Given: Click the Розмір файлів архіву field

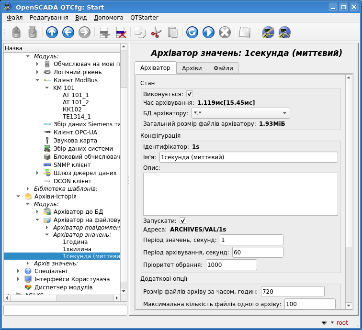Looking at the screenshot, I should pos(293,291).
